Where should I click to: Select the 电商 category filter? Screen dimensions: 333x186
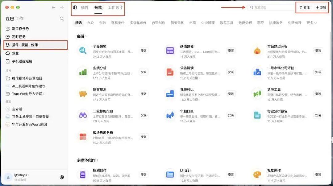pyautogui.click(x=193, y=23)
